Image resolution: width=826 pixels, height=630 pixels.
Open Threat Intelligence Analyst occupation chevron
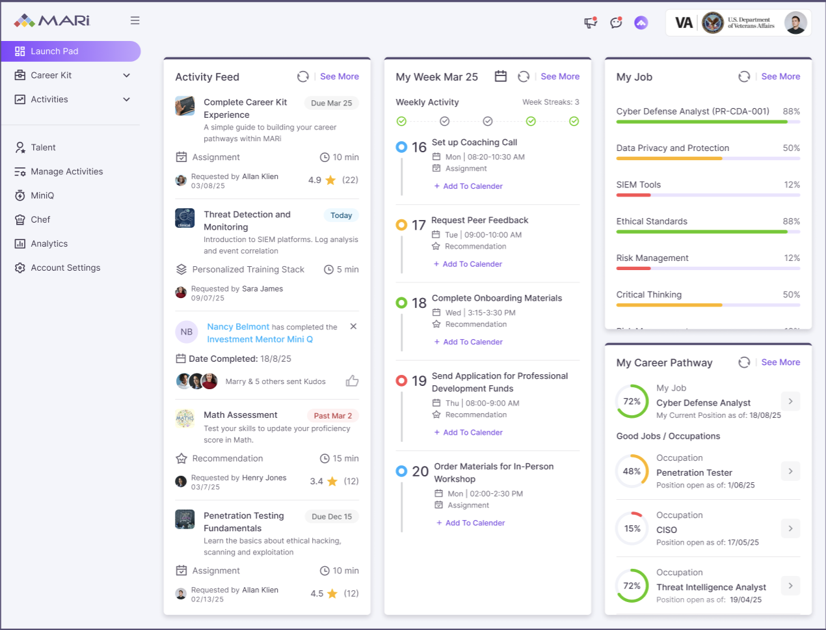pyautogui.click(x=790, y=586)
